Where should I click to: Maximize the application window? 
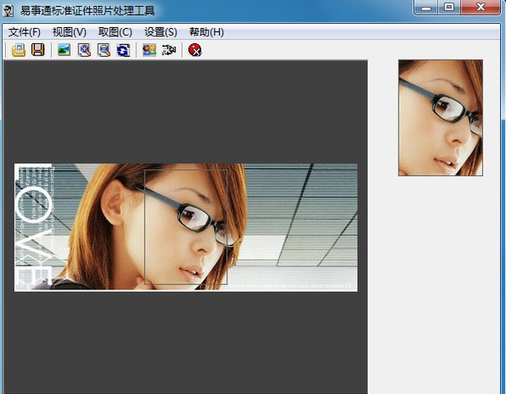[x=449, y=7]
